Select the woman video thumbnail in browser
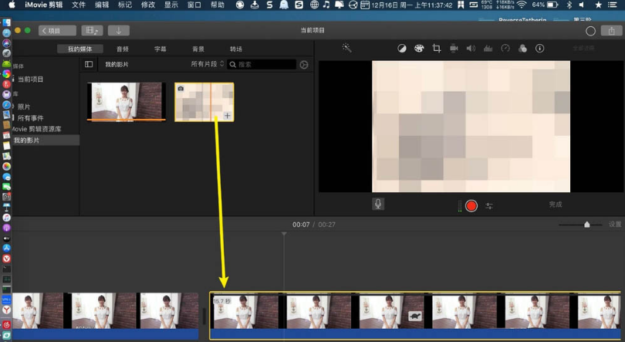This screenshot has height=342, width=625. (127, 101)
